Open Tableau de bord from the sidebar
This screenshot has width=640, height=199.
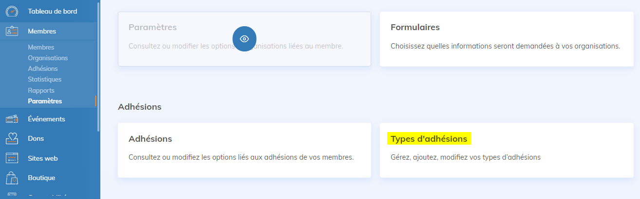[52, 11]
